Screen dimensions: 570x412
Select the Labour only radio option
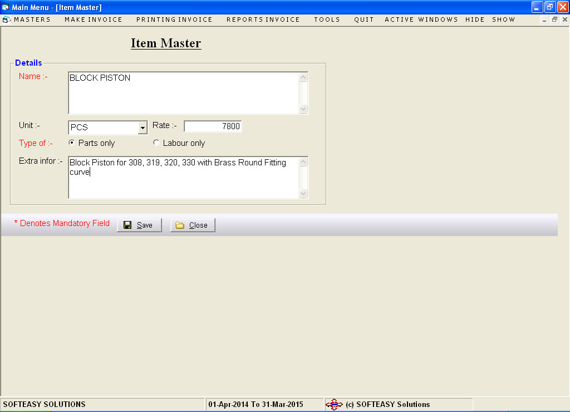coord(156,143)
